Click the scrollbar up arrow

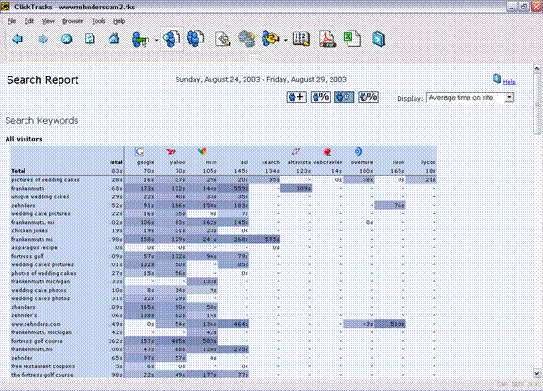pyautogui.click(x=536, y=69)
